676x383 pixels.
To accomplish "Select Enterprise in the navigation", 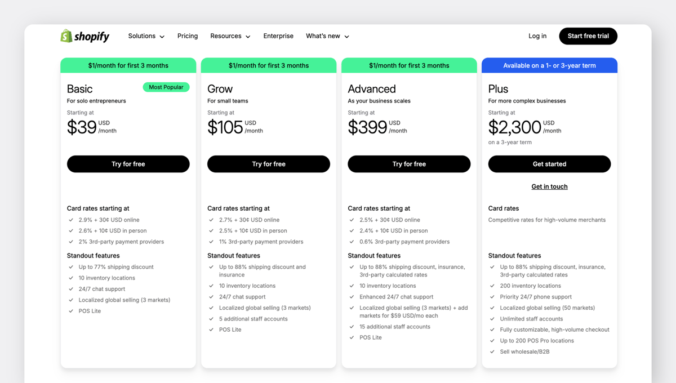I will coord(278,35).
